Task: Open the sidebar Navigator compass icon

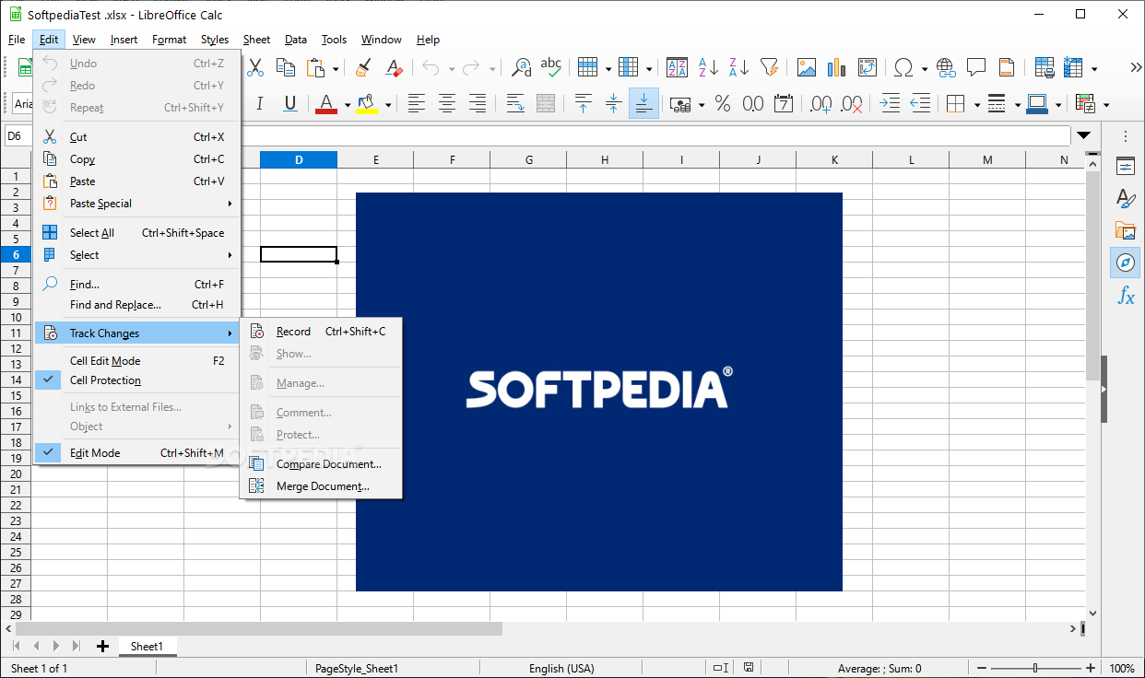Action: (x=1126, y=263)
